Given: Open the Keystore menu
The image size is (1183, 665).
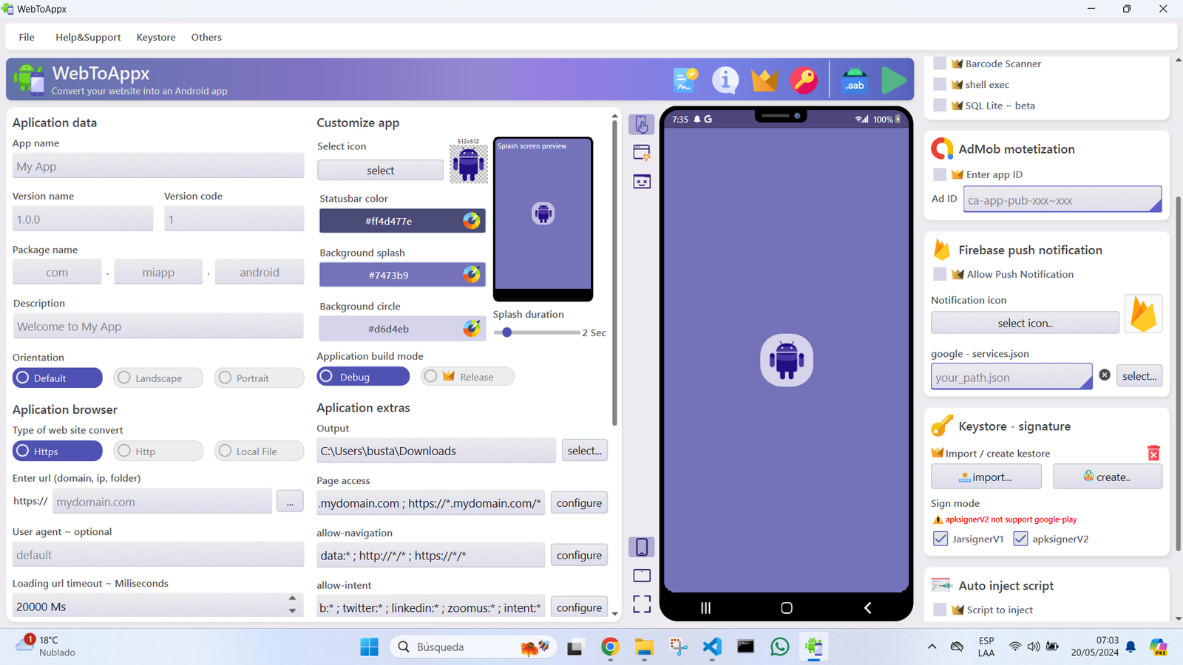Looking at the screenshot, I should pyautogui.click(x=156, y=37).
